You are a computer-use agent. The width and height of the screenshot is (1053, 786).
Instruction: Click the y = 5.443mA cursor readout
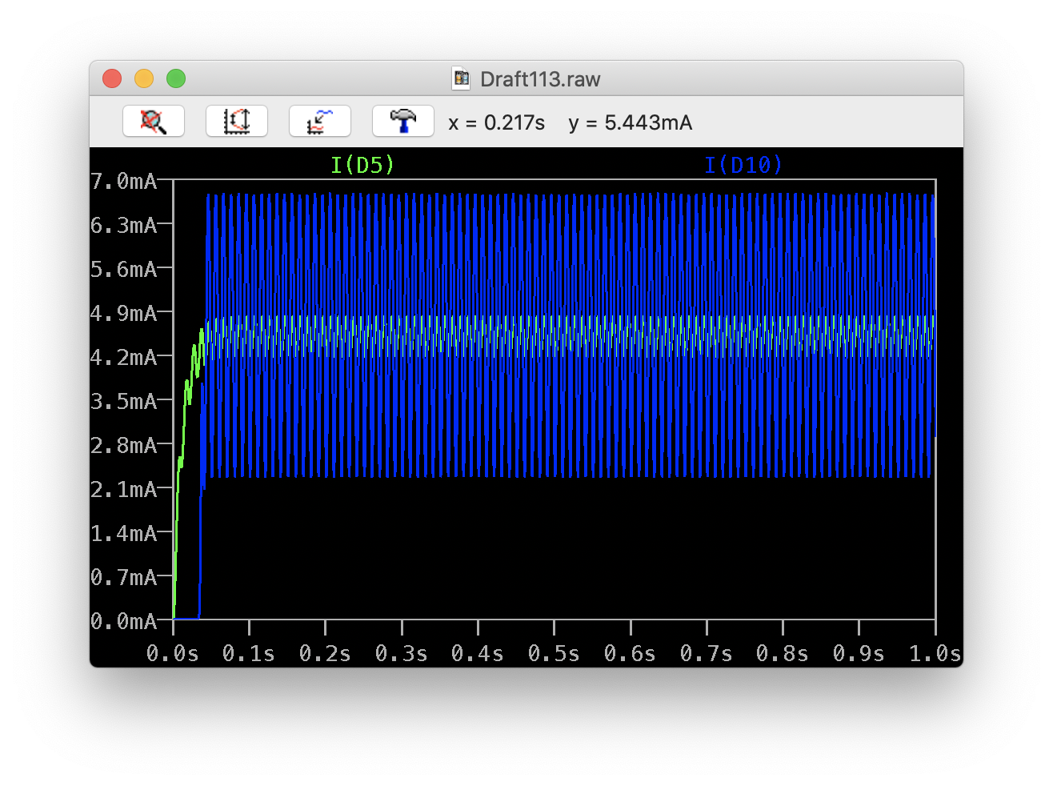pos(631,122)
